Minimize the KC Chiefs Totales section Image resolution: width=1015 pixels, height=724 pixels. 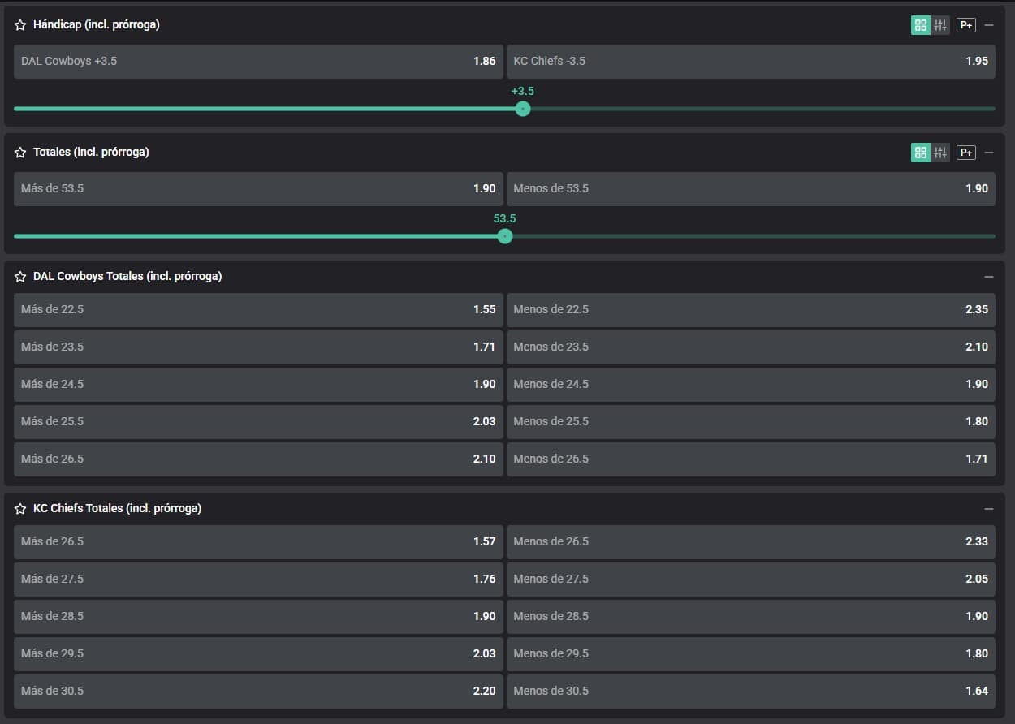pos(988,509)
